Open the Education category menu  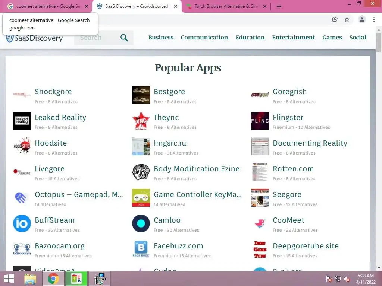click(250, 38)
